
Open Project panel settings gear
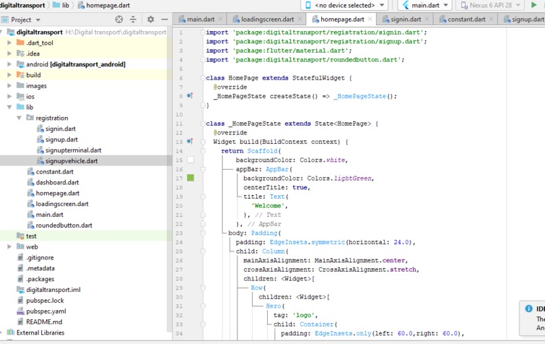(151, 20)
